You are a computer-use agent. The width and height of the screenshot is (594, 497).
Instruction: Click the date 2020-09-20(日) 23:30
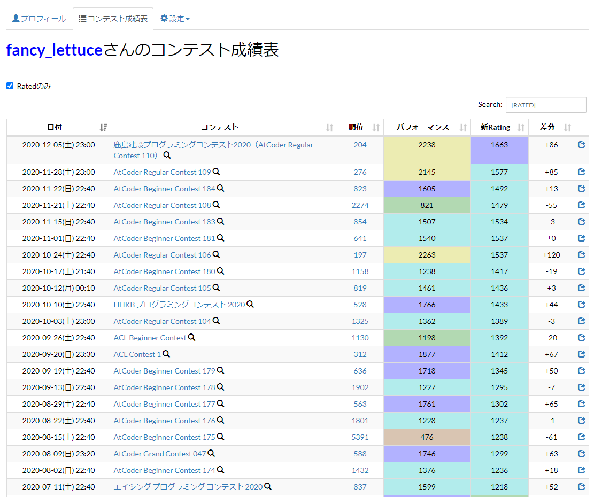pos(59,354)
